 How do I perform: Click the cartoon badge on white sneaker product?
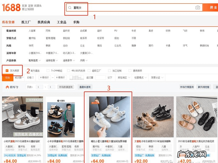point(94,101)
